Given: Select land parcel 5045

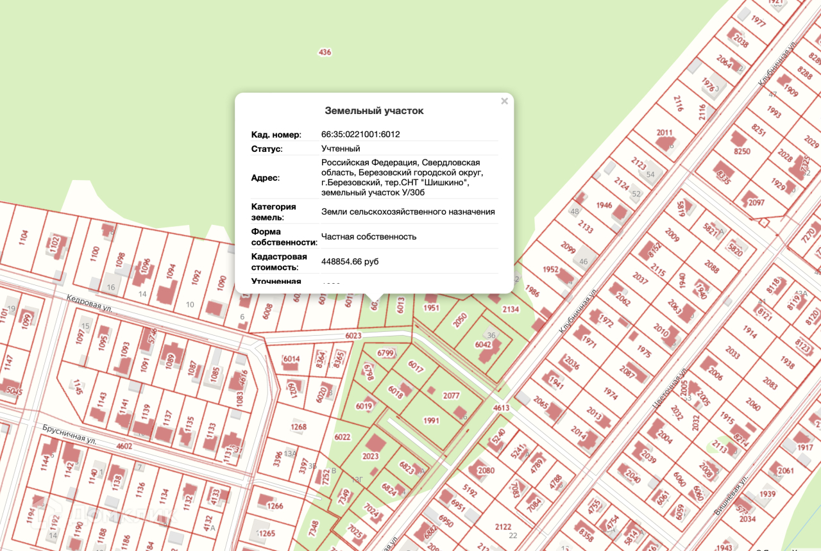Looking at the screenshot, I should tap(13, 390).
